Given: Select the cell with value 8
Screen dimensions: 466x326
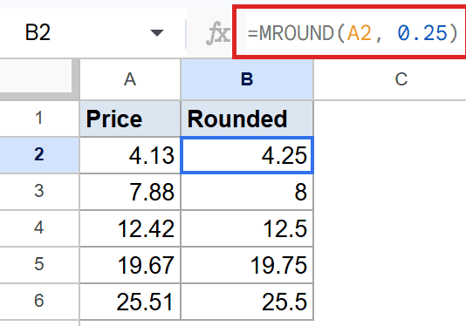Looking at the screenshot, I should (247, 192).
